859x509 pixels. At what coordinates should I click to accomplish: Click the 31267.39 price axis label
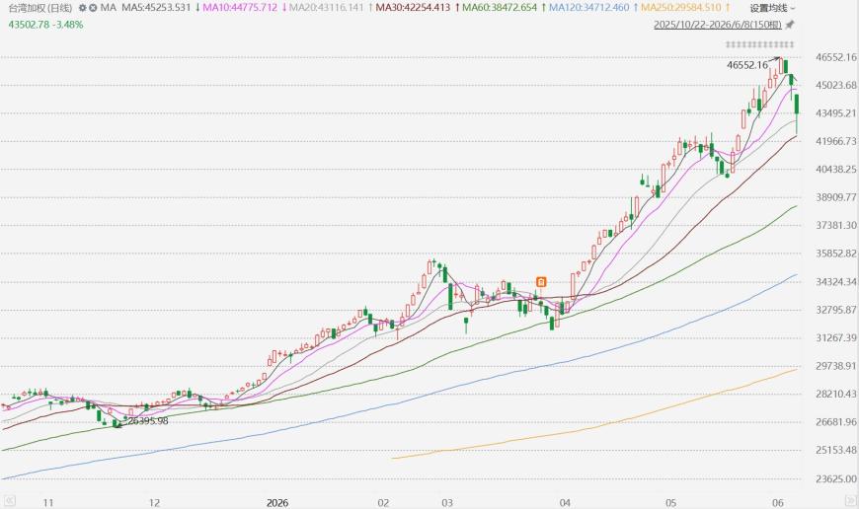(836, 337)
